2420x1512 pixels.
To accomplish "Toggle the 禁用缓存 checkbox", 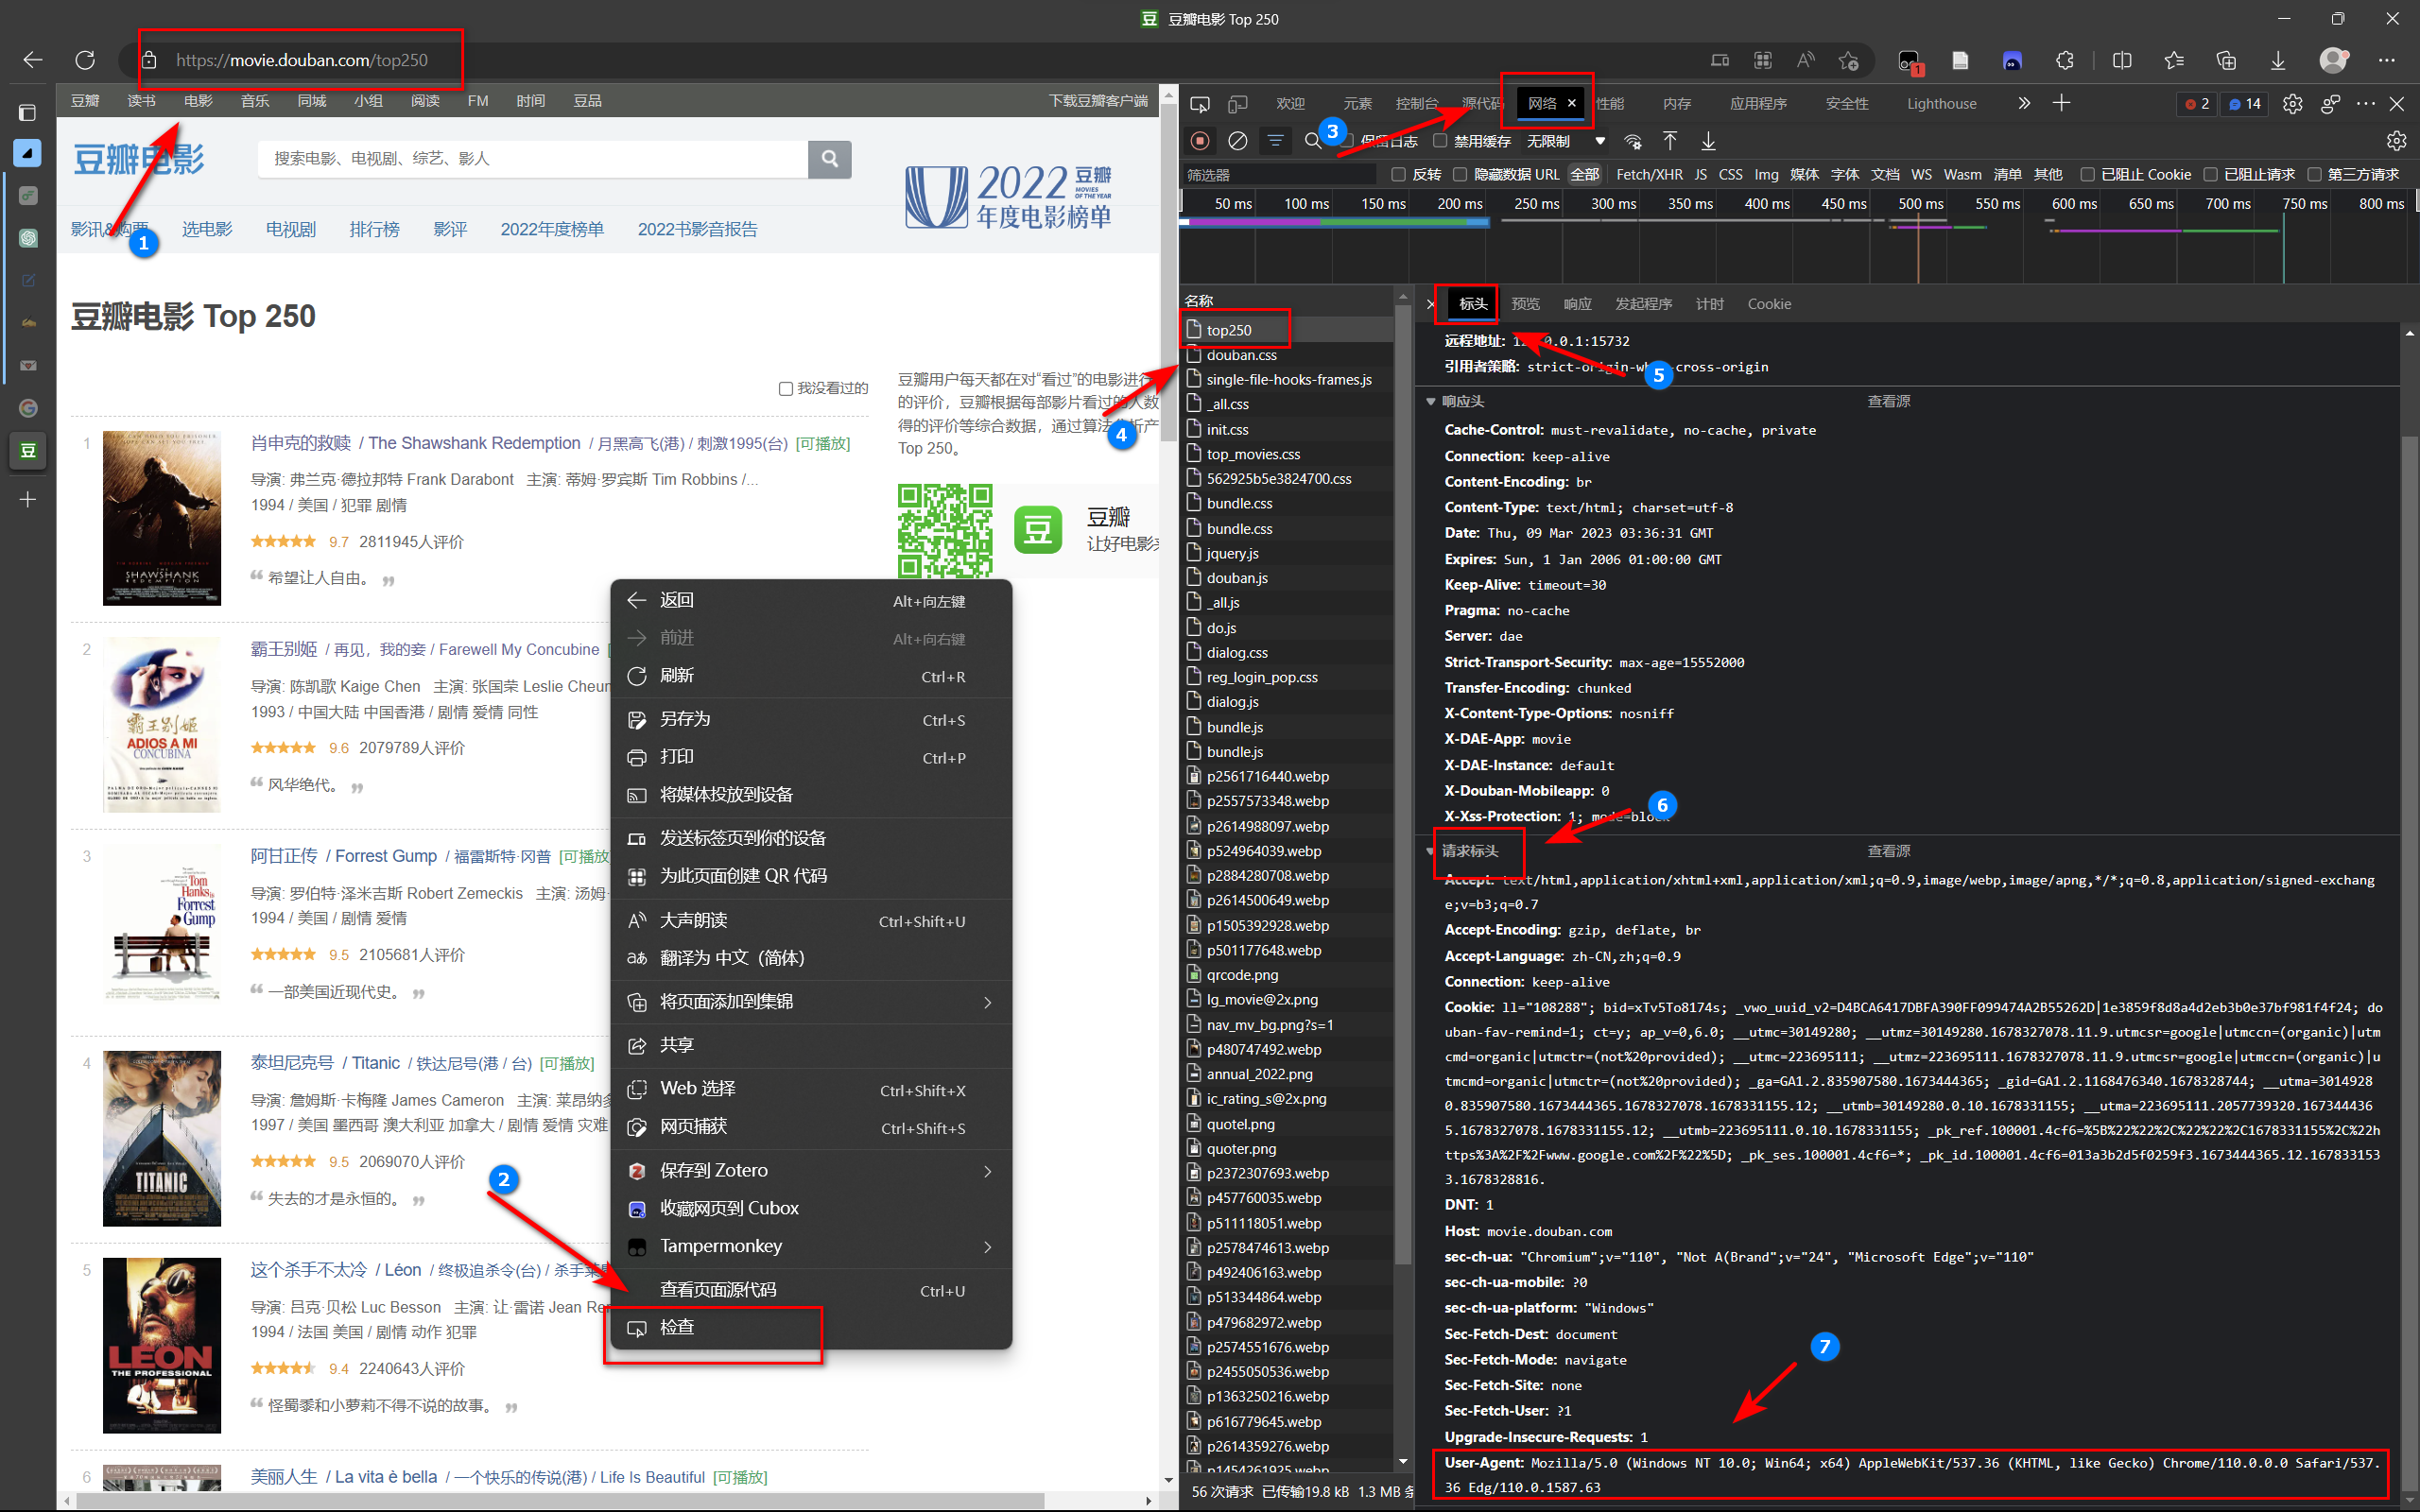I will pos(1440,141).
